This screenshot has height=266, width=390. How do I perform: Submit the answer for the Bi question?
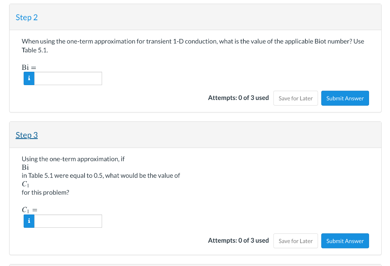(x=345, y=98)
